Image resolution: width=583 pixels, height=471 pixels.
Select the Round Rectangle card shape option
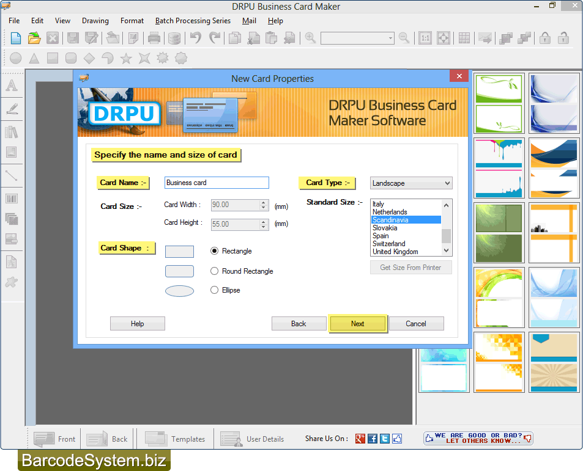(214, 271)
